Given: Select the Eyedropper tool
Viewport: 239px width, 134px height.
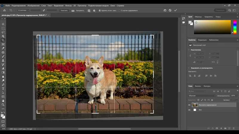Looking at the screenshot, I should (x=3, y=48).
